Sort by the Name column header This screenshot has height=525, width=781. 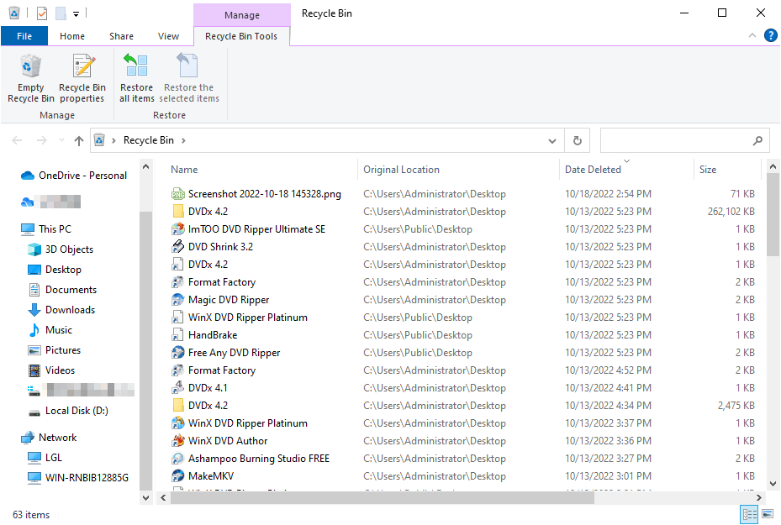pos(184,170)
